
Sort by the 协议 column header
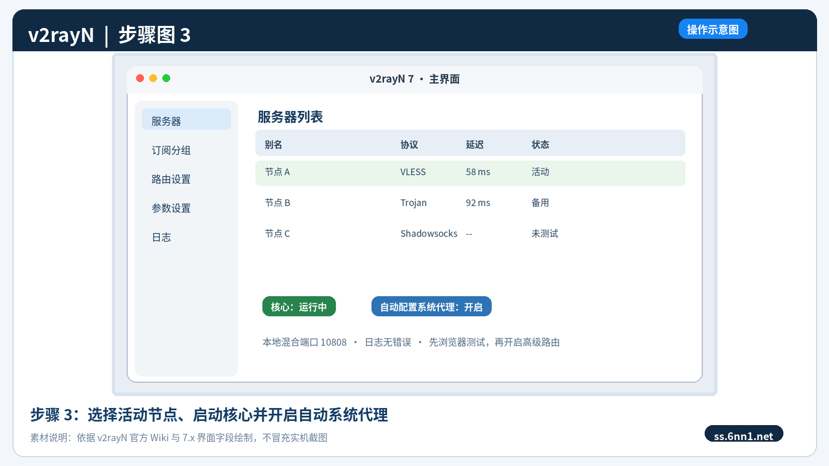[x=409, y=144]
